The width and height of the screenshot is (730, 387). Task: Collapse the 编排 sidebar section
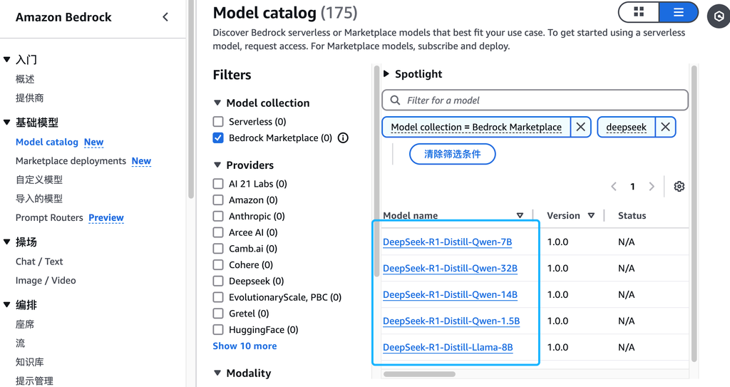click(x=7, y=304)
